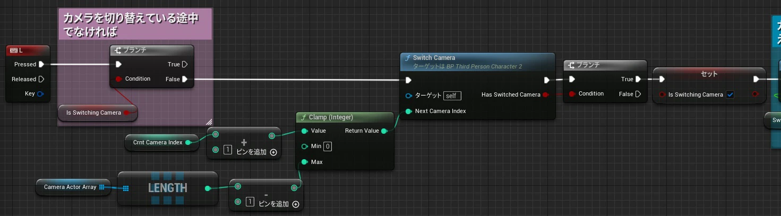The height and width of the screenshot is (216, 781).
Task: Click the self target field on Switch Camera
Action: tap(452, 96)
